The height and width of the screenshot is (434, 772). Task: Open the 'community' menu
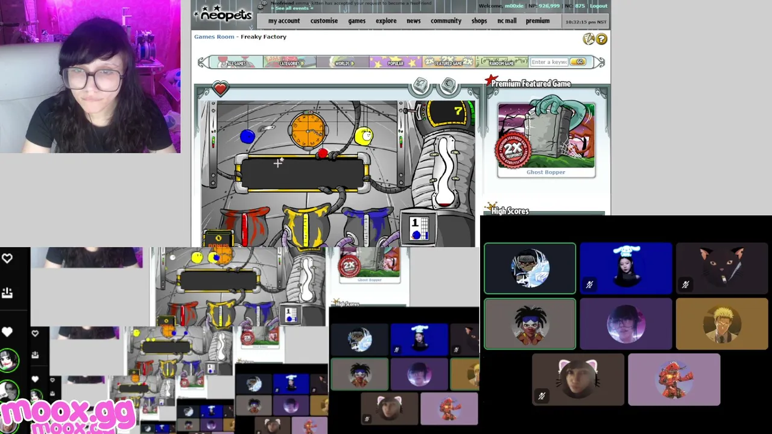tap(446, 21)
